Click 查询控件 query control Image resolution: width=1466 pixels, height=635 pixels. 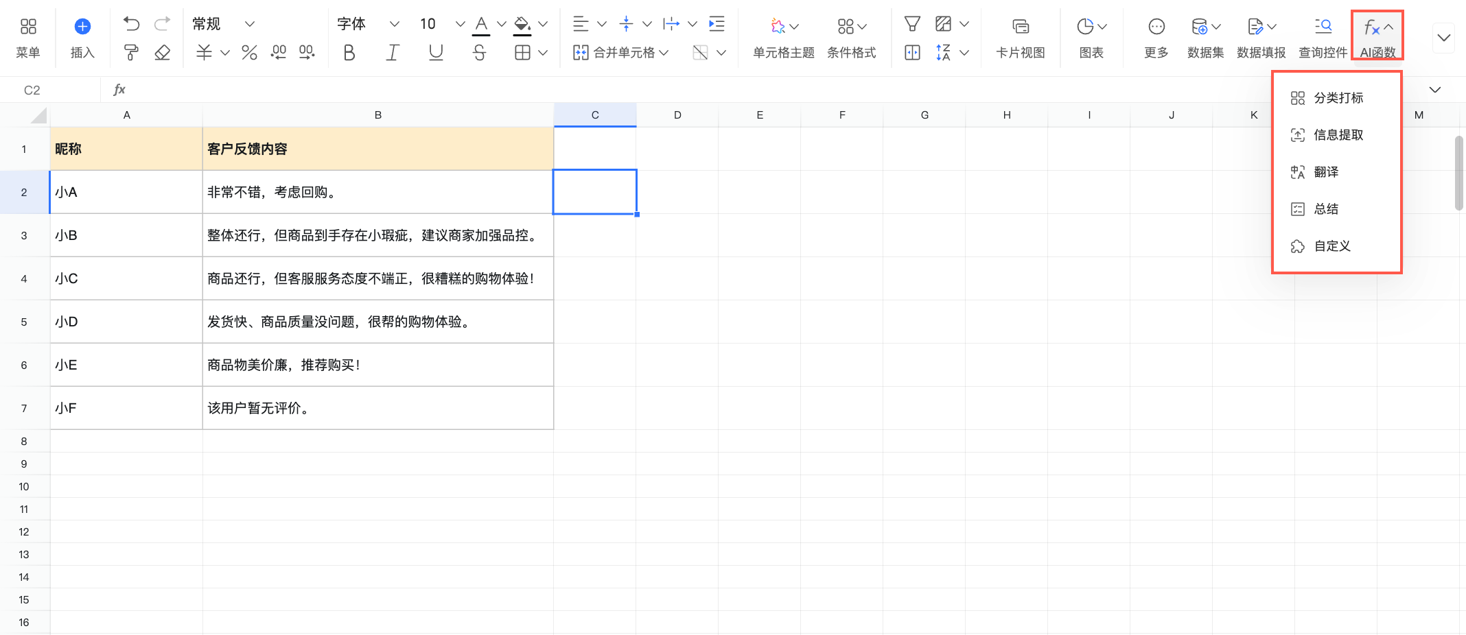point(1323,38)
